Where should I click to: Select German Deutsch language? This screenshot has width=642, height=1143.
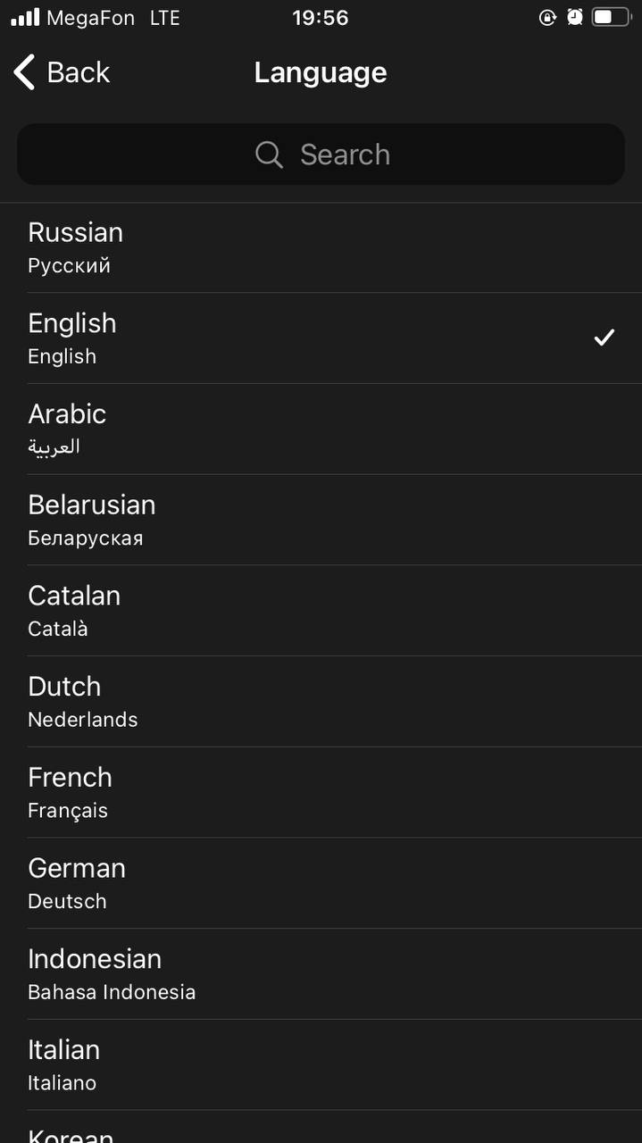(321, 883)
